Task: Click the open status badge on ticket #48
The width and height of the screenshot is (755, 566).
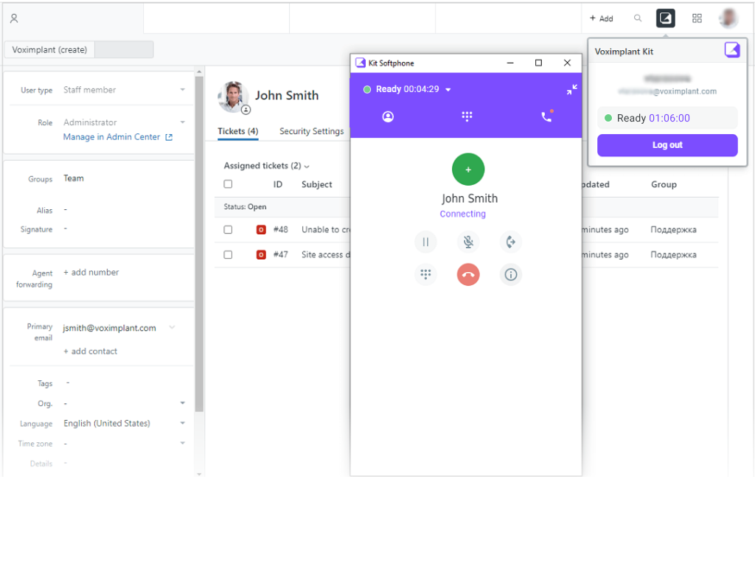Action: [x=261, y=230]
